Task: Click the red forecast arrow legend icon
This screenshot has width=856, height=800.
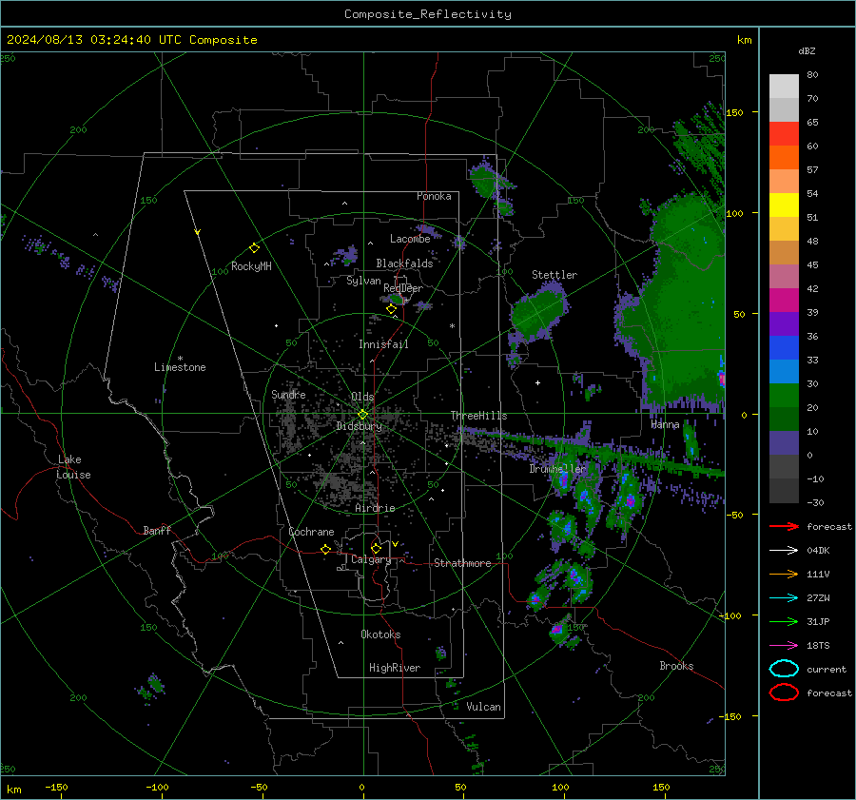Action: 784,526
